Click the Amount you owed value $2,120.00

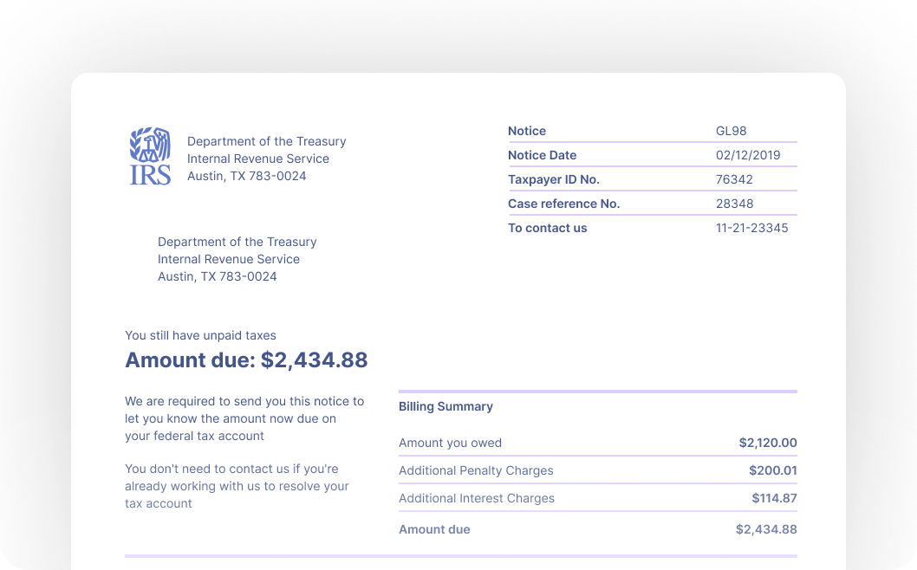coord(767,443)
